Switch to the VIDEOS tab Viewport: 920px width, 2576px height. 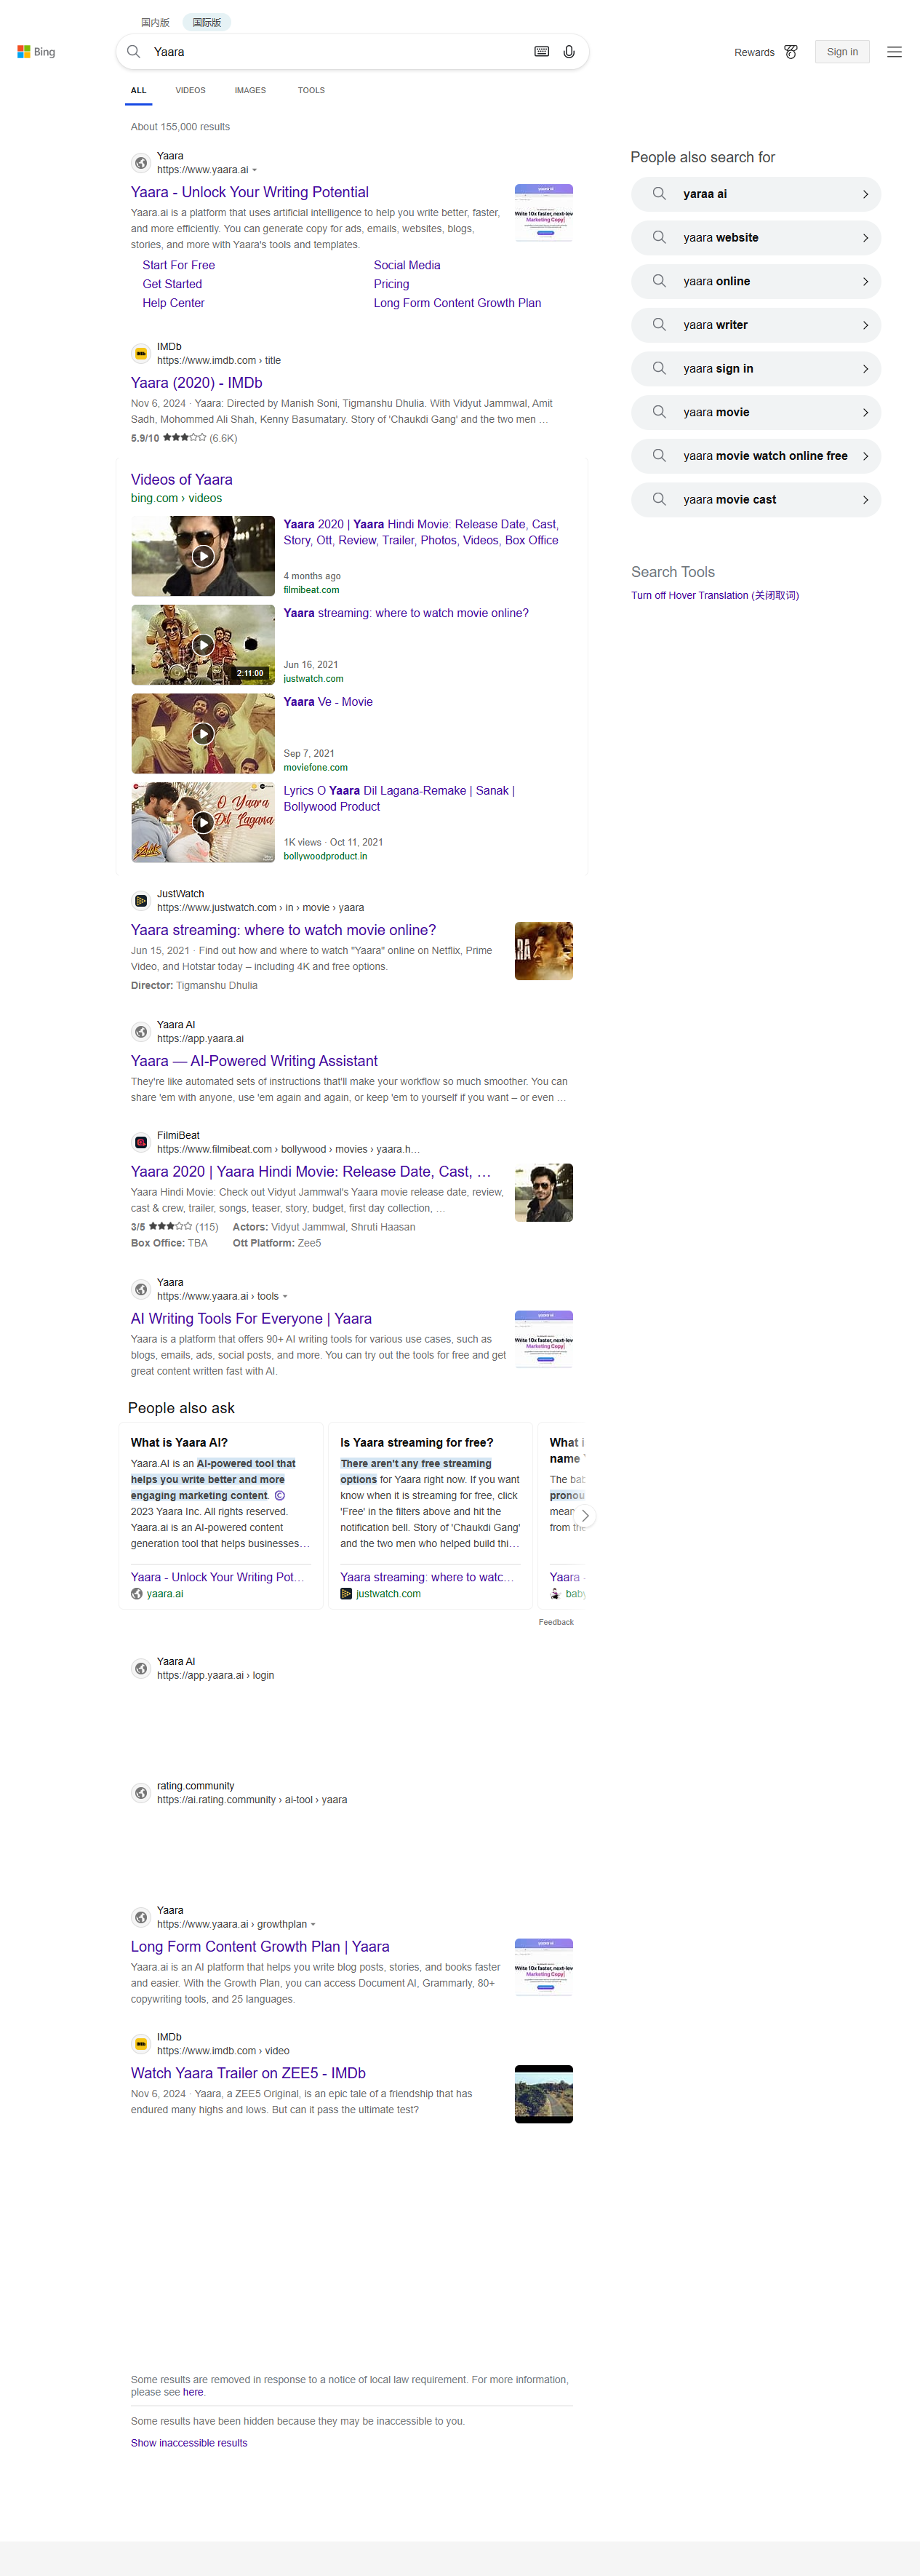coord(190,90)
